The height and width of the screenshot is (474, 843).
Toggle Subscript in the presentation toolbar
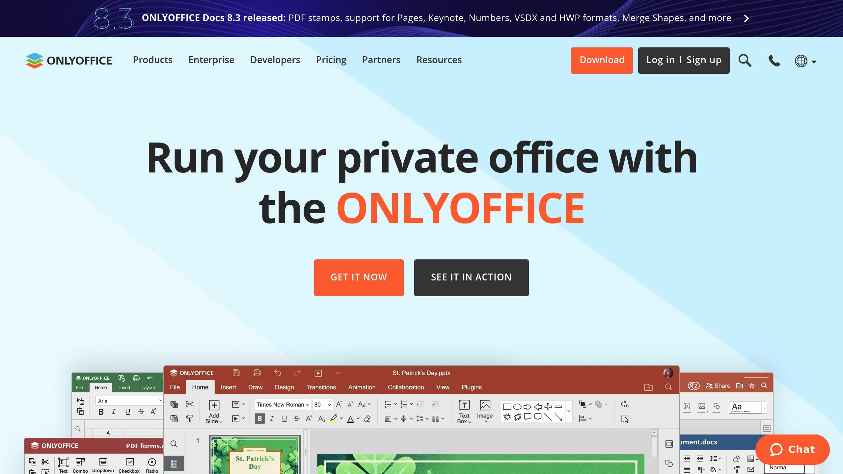point(322,419)
